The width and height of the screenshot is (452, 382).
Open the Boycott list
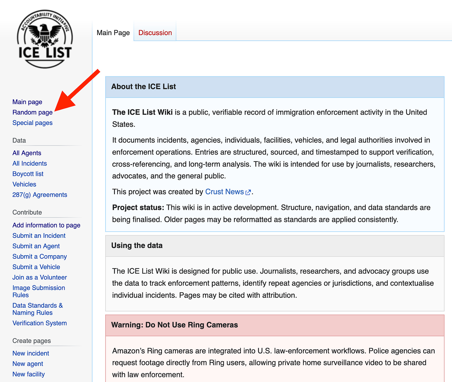[x=28, y=174]
